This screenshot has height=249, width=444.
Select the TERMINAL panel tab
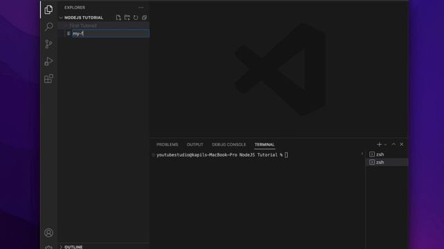click(x=264, y=145)
